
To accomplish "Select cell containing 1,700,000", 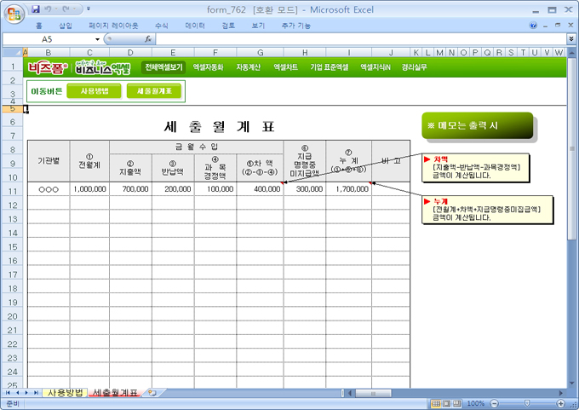I will [348, 189].
